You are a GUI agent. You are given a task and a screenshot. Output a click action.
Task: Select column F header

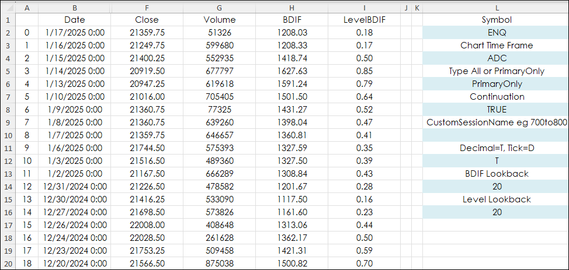[x=147, y=7]
